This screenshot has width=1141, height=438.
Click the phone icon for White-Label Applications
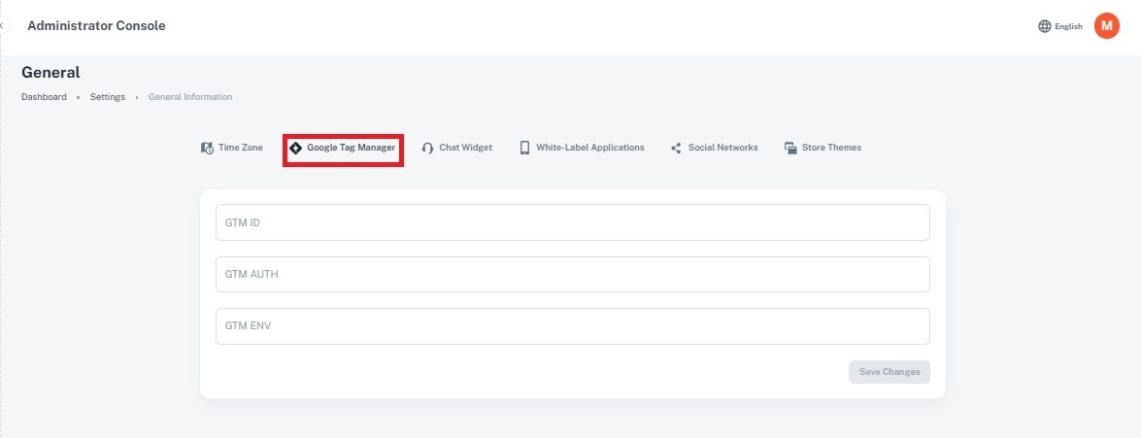524,149
